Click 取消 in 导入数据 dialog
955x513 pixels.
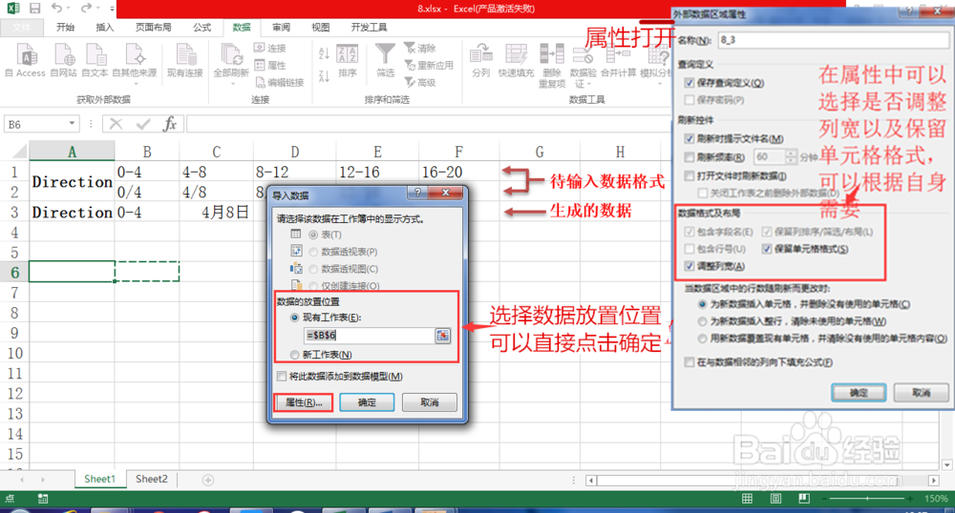click(x=430, y=402)
